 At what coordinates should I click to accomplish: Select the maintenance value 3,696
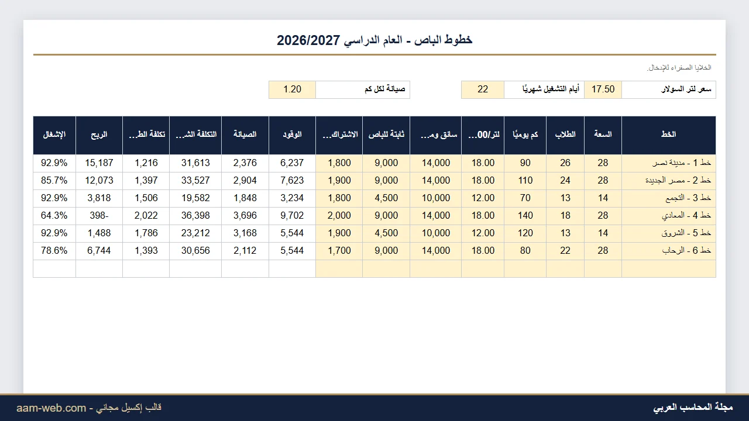click(245, 216)
